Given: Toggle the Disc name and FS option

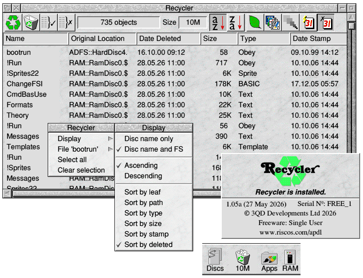Looking at the screenshot, I should pyautogui.click(x=154, y=149).
